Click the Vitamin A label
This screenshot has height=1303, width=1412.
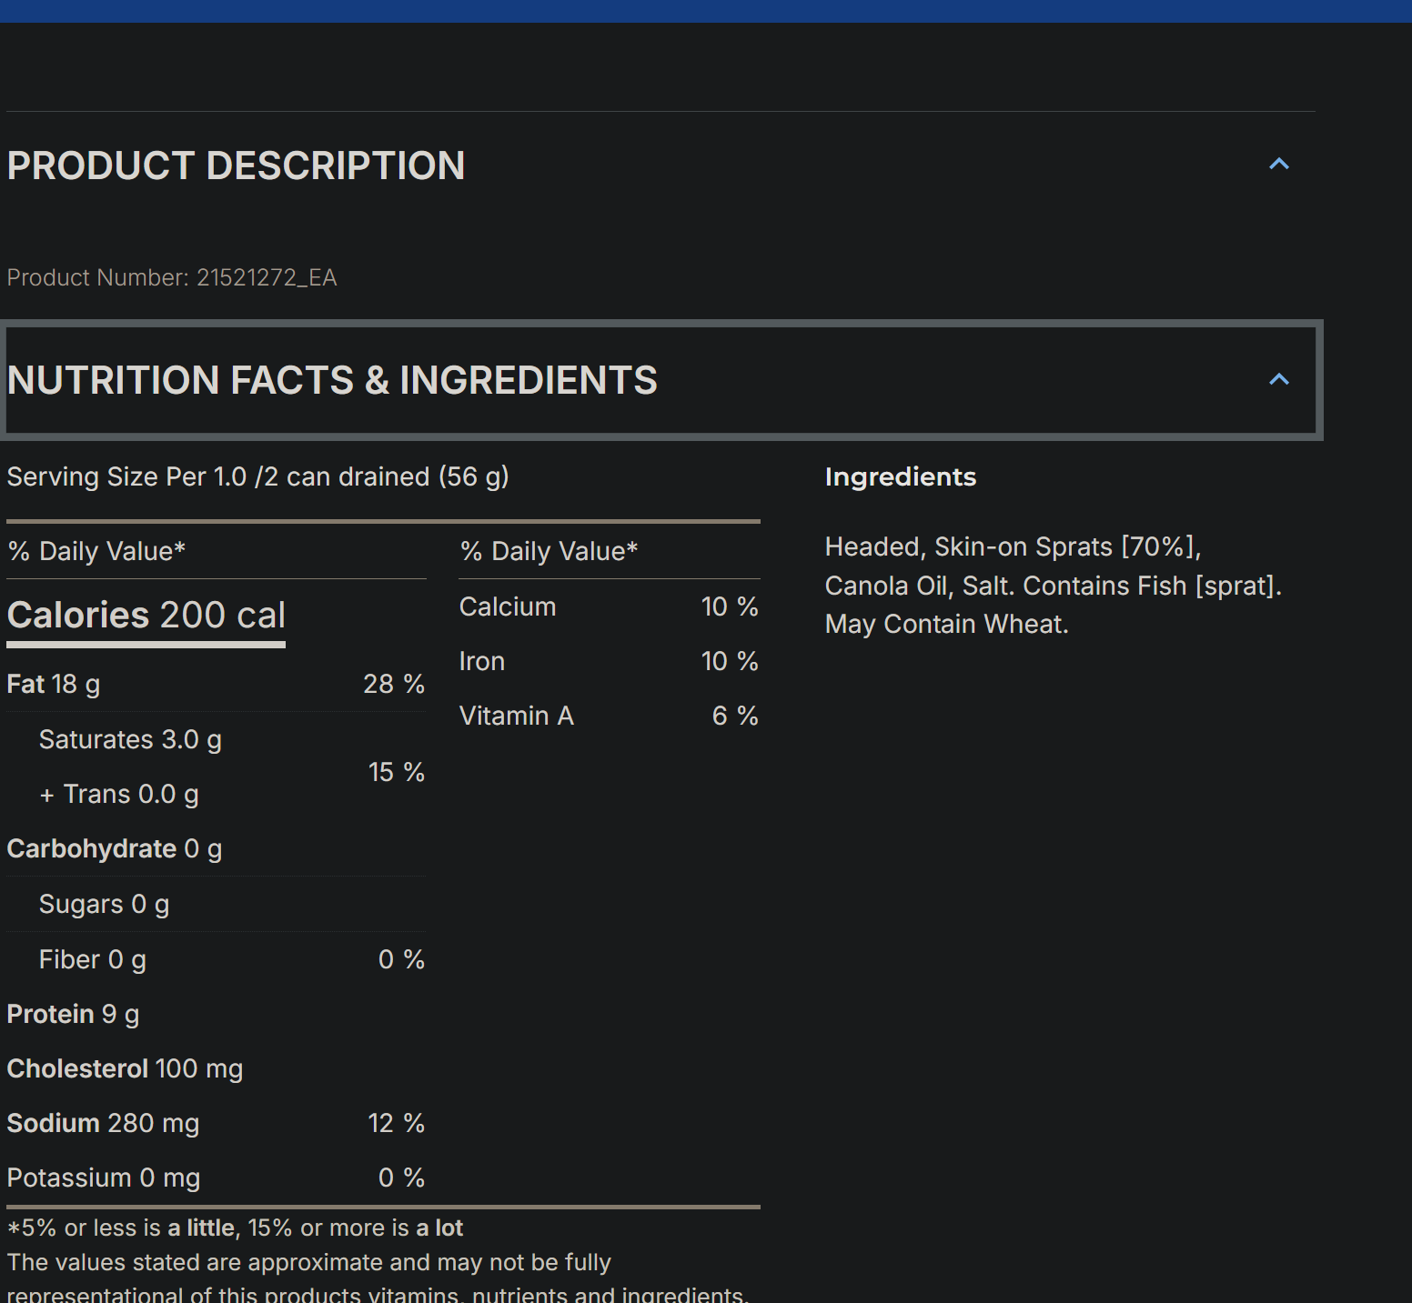517,716
